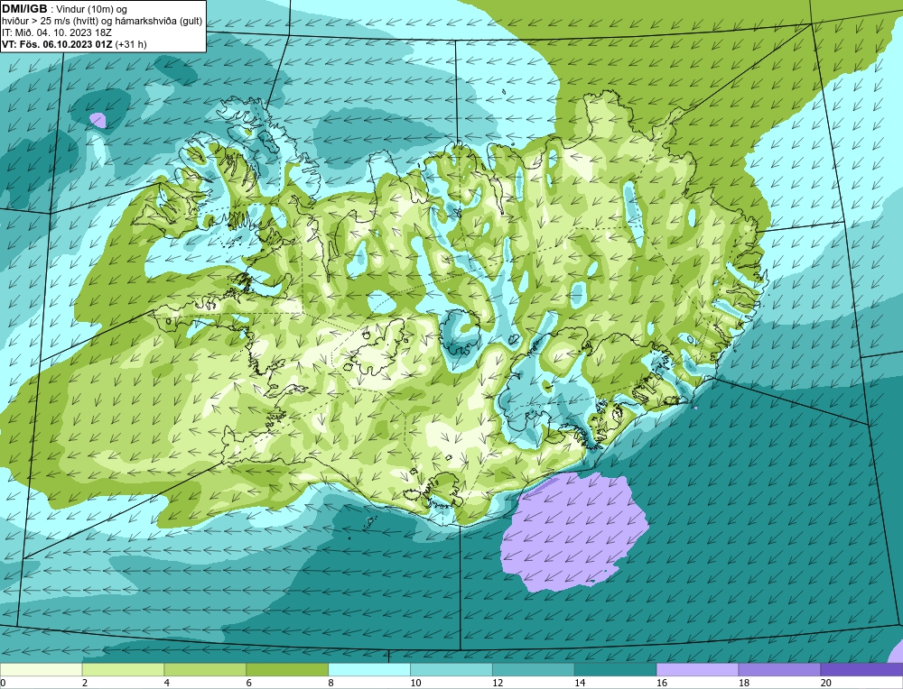Click the "4" label on the legend scale

click(167, 683)
